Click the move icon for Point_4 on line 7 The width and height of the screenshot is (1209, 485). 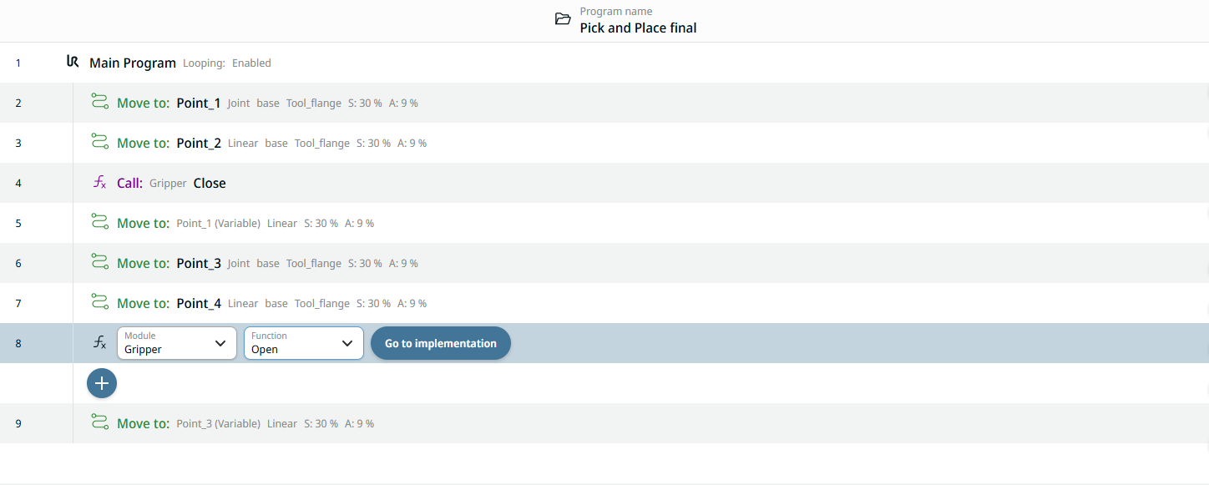[100, 303]
